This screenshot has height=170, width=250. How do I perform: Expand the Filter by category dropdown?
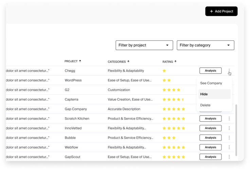(x=206, y=45)
